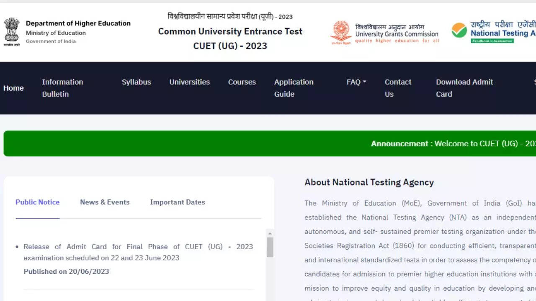This screenshot has width=536, height=301.
Task: Click Download Admit Card in navigation
Action: click(464, 88)
